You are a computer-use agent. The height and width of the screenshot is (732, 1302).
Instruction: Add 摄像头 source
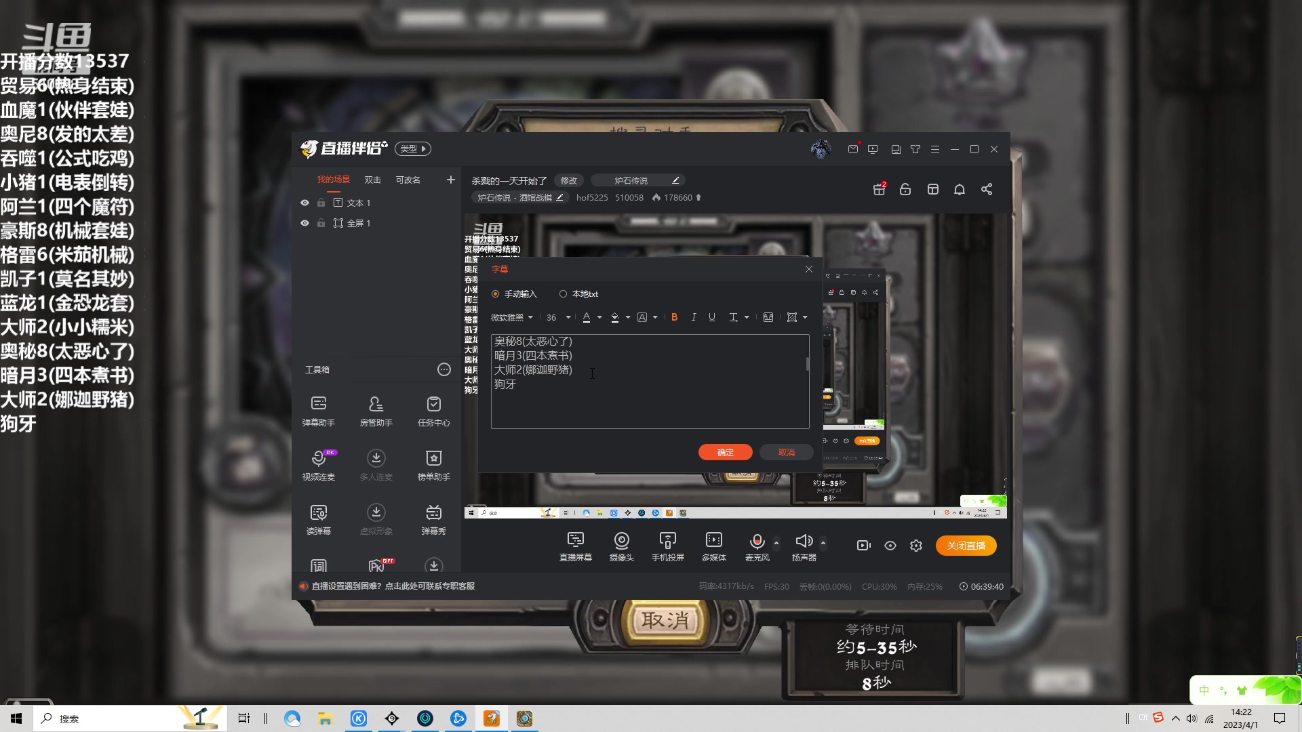[x=621, y=546]
